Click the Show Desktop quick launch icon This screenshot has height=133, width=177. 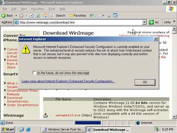coord(22,129)
